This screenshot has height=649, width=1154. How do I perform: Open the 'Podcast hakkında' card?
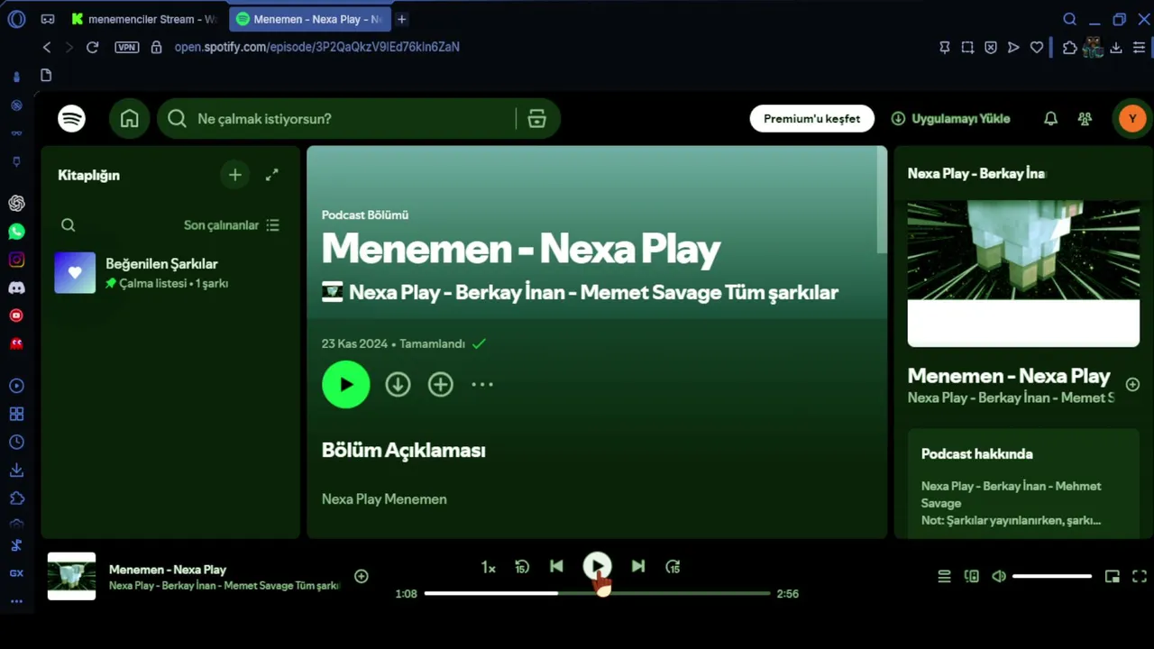pos(1023,484)
